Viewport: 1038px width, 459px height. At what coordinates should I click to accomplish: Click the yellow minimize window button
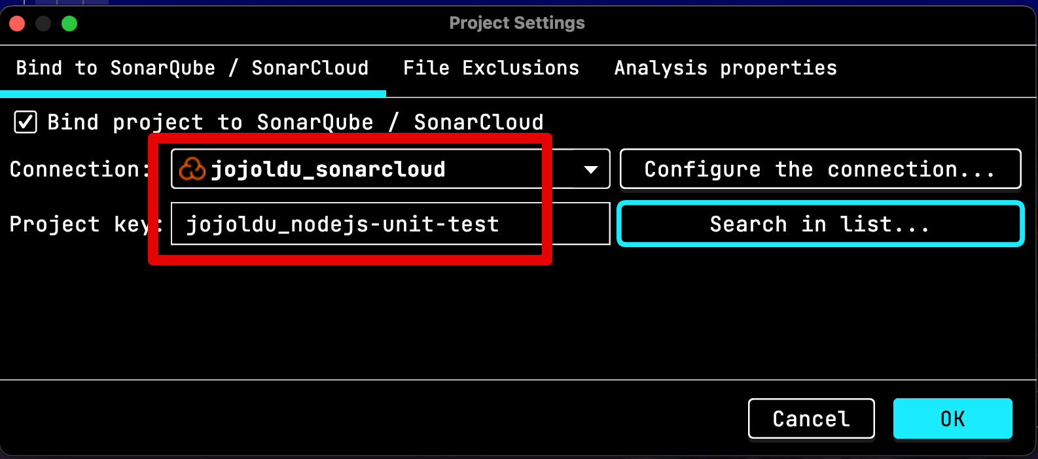point(43,24)
